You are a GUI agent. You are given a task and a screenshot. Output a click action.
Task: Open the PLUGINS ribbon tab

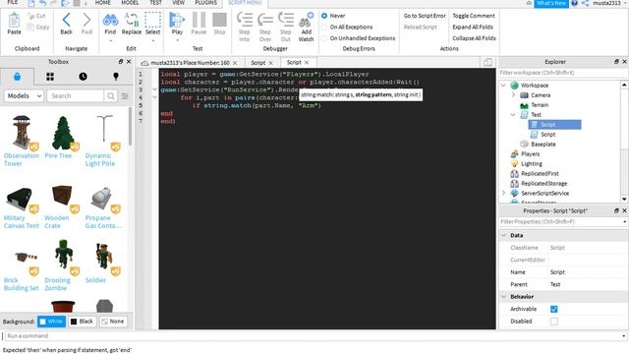coord(205,3)
